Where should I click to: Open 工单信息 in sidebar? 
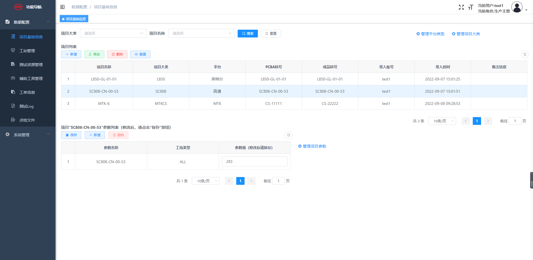[x=28, y=92]
